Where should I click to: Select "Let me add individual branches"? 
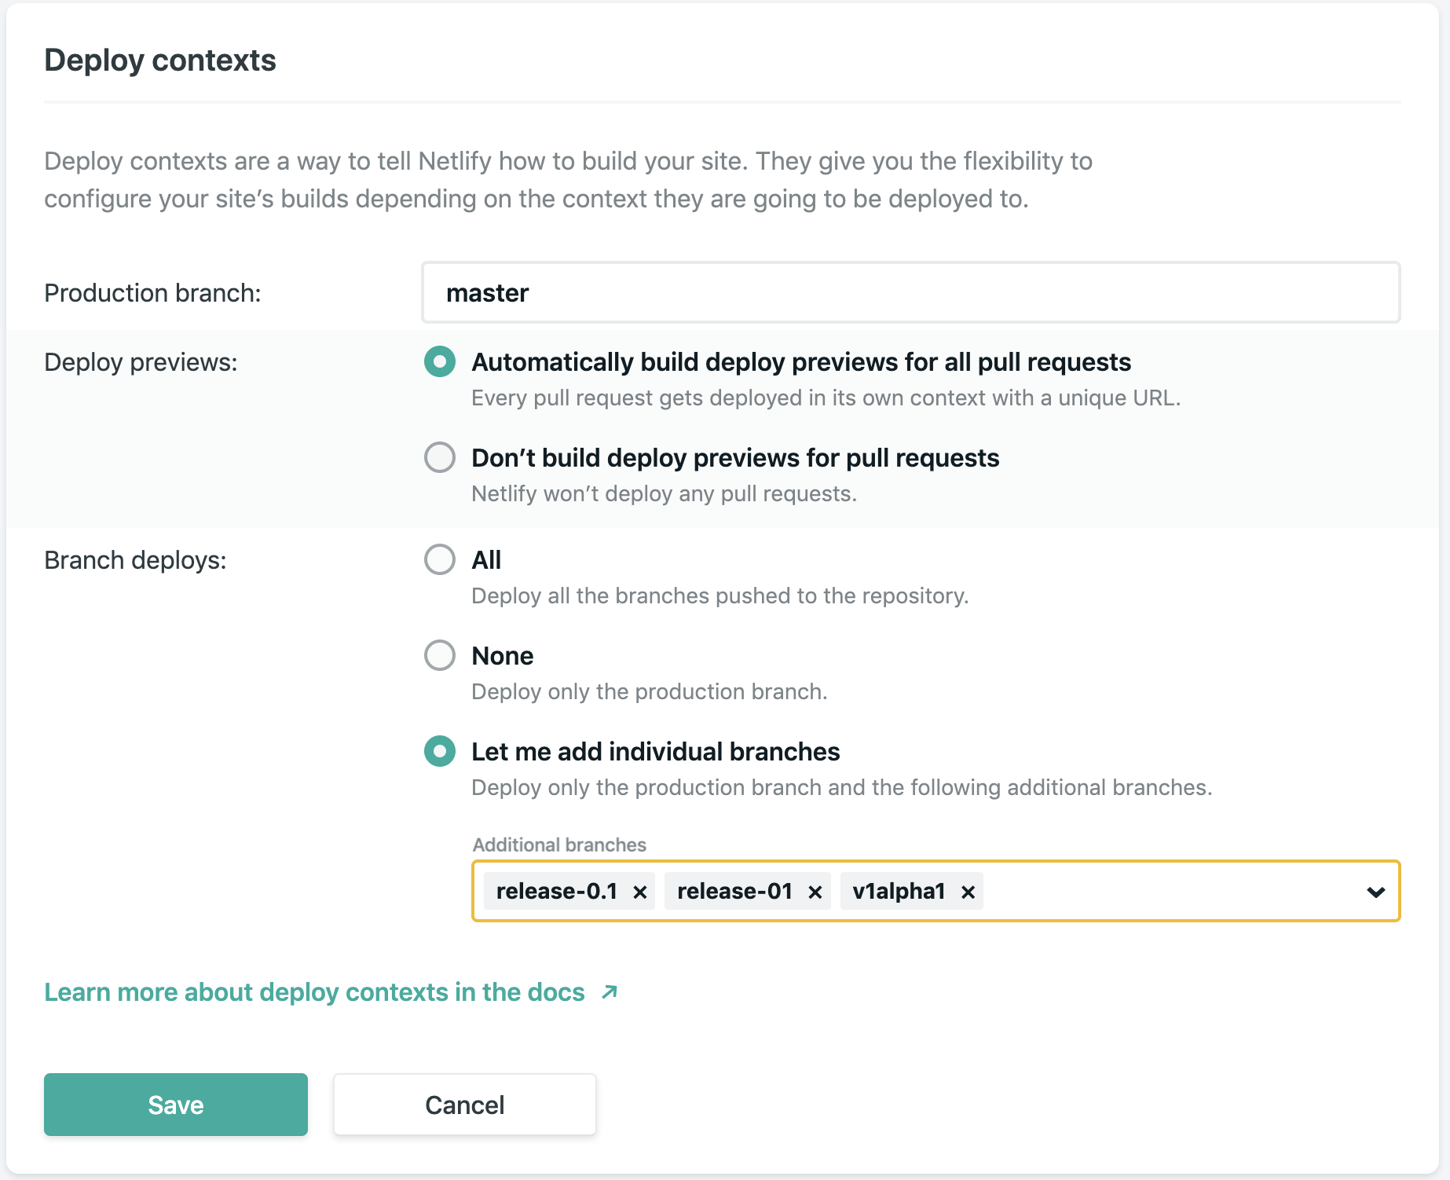pos(439,751)
